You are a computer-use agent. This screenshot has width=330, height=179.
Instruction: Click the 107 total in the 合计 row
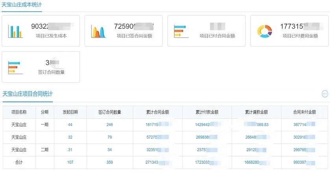click(x=70, y=162)
